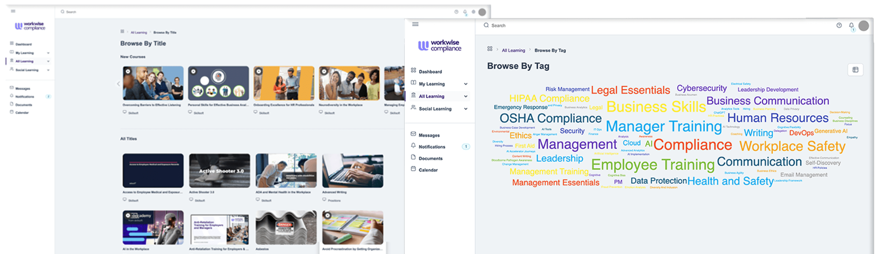878x254 pixels.
Task: Click Dashboard icon in Browse By Tag sidebar
Action: (x=413, y=70)
